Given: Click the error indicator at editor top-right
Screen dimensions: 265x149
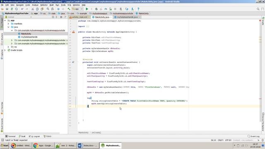Looking at the screenshot, I should [260, 21].
